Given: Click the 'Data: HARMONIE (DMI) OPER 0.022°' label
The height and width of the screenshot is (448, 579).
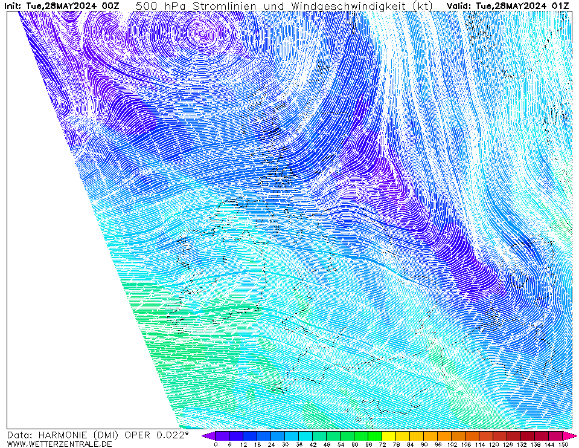Looking at the screenshot, I should pos(97,435).
